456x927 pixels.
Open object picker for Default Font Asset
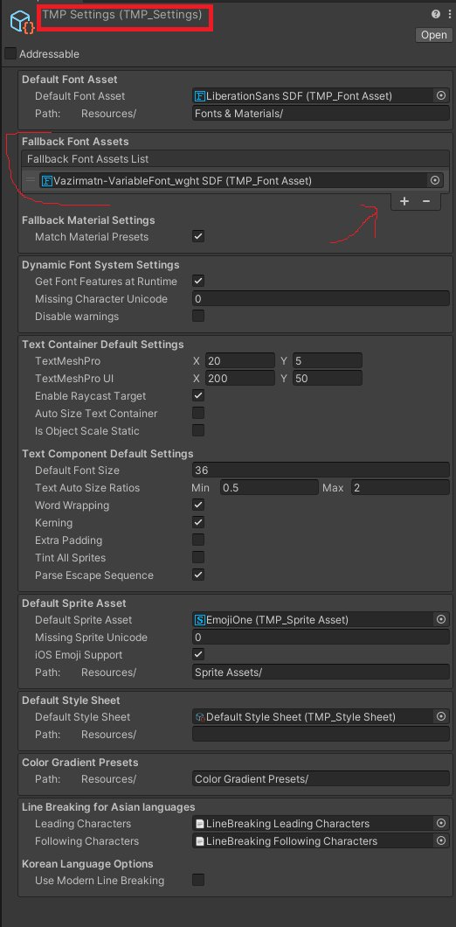point(440,96)
